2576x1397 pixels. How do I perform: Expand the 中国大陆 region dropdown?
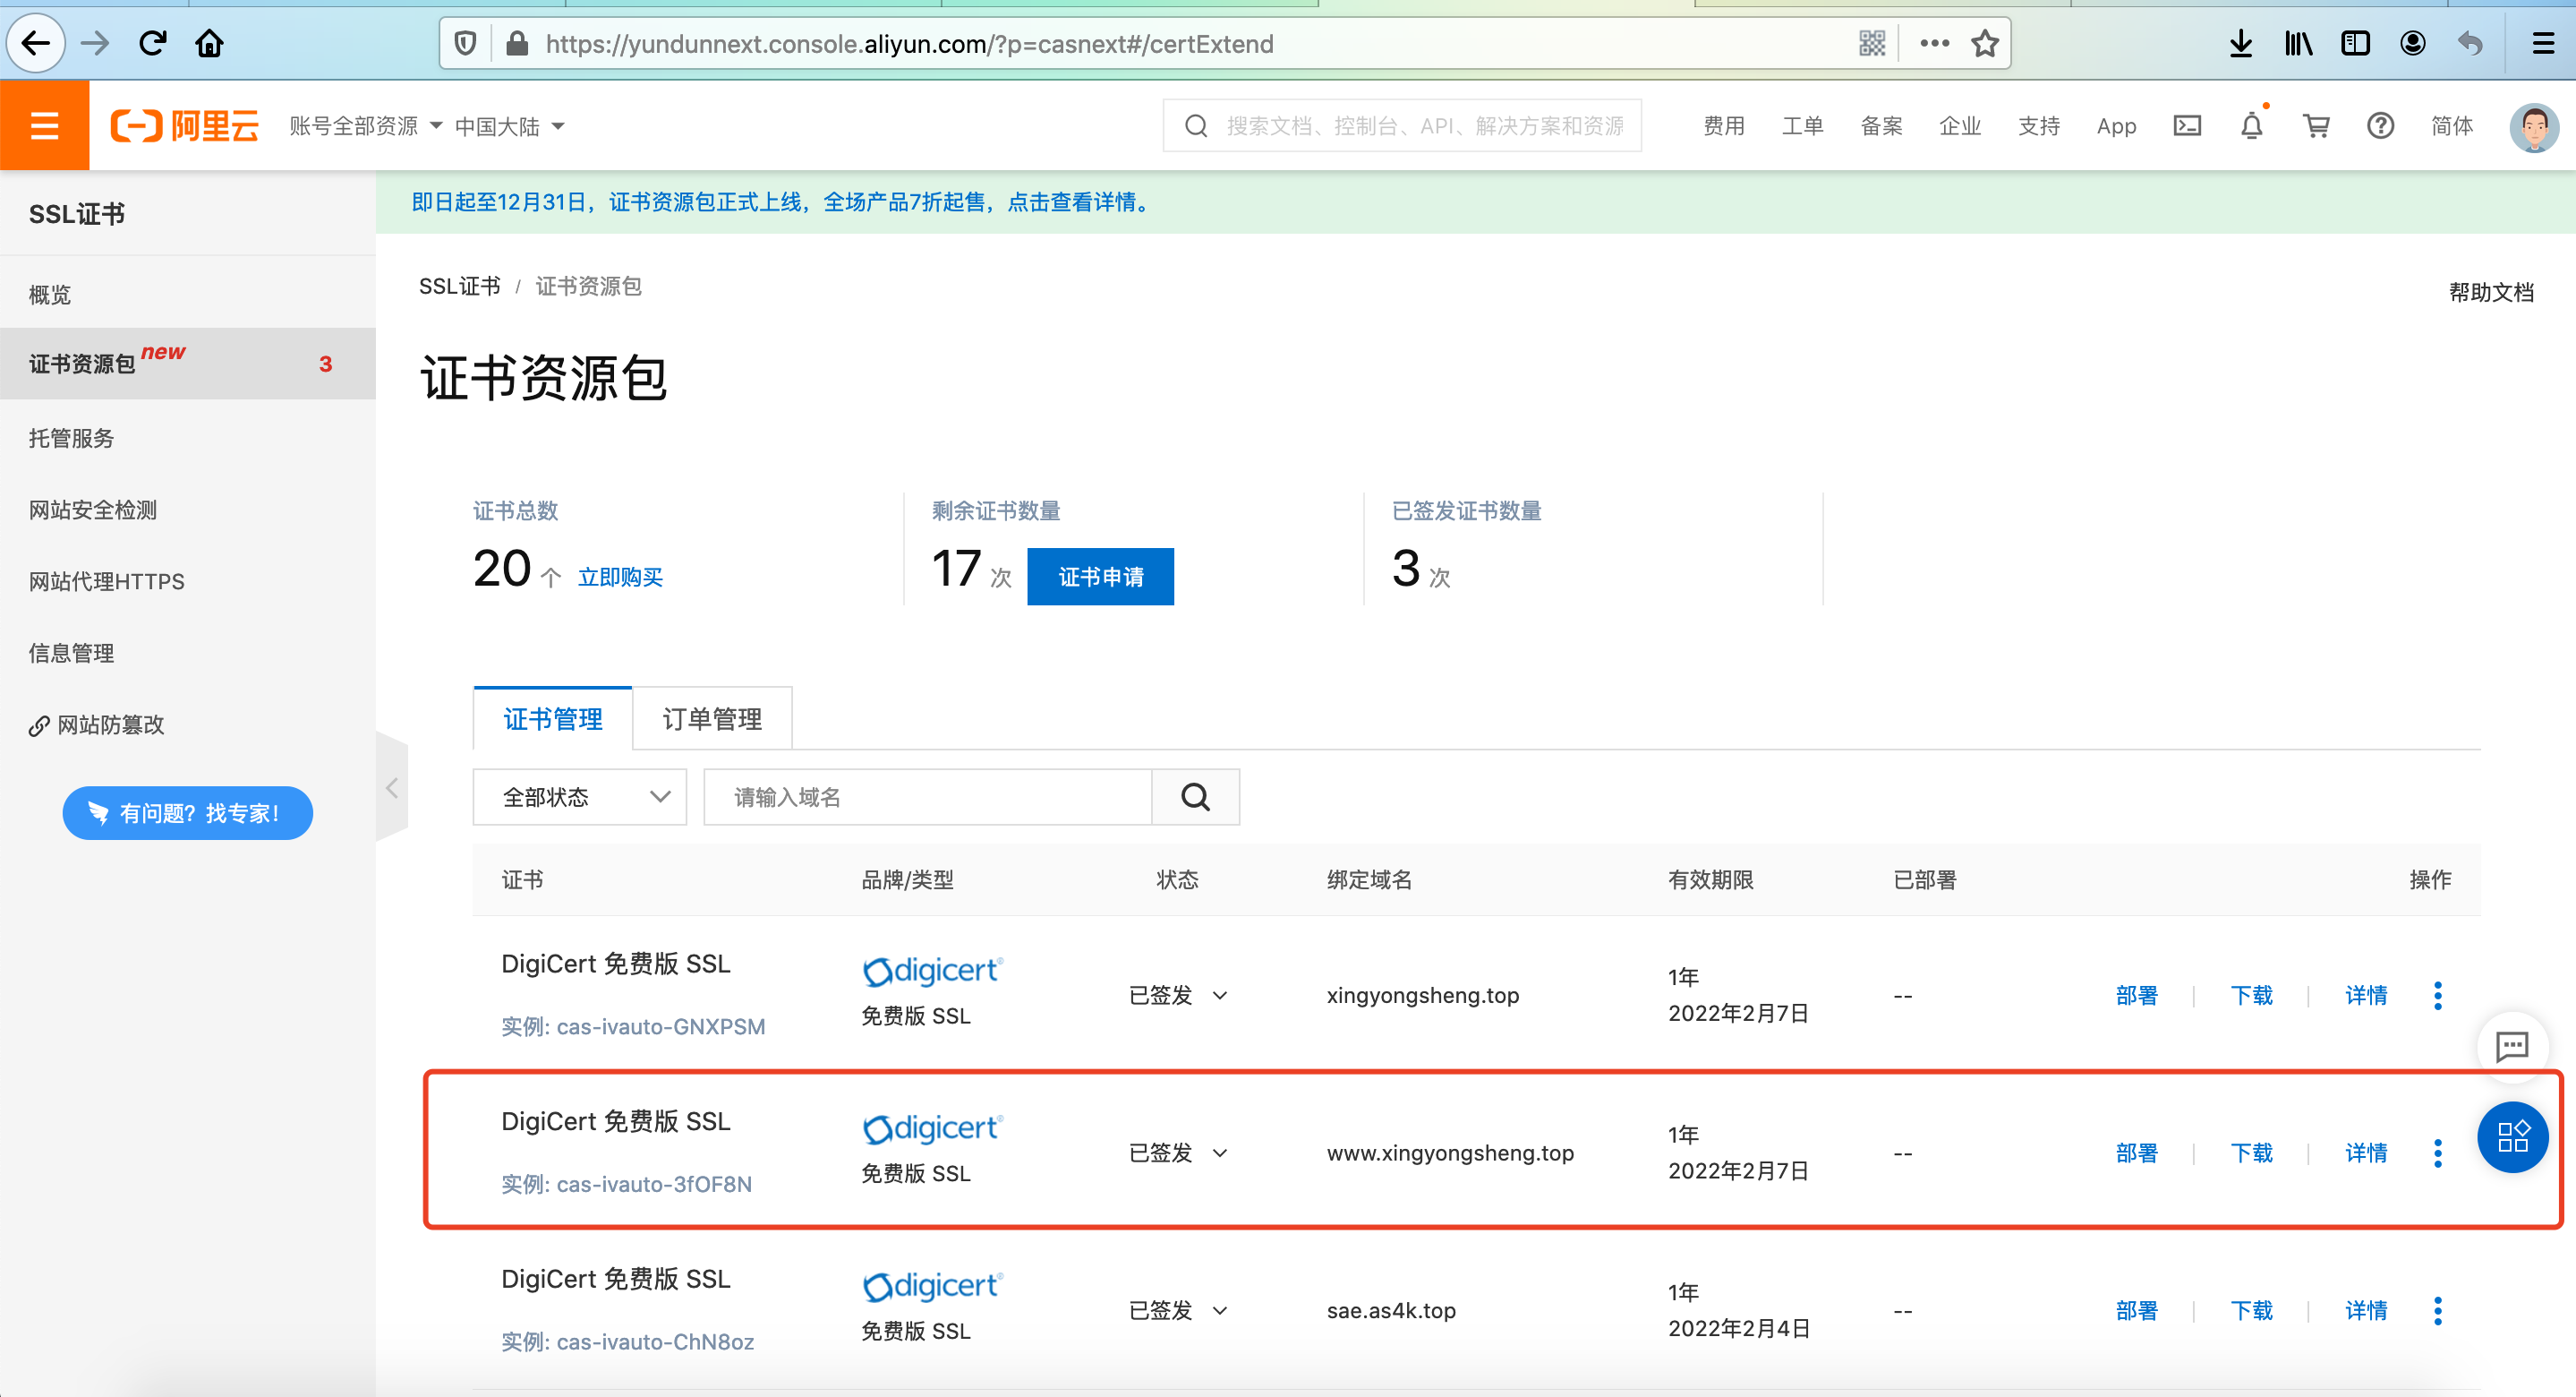point(509,126)
